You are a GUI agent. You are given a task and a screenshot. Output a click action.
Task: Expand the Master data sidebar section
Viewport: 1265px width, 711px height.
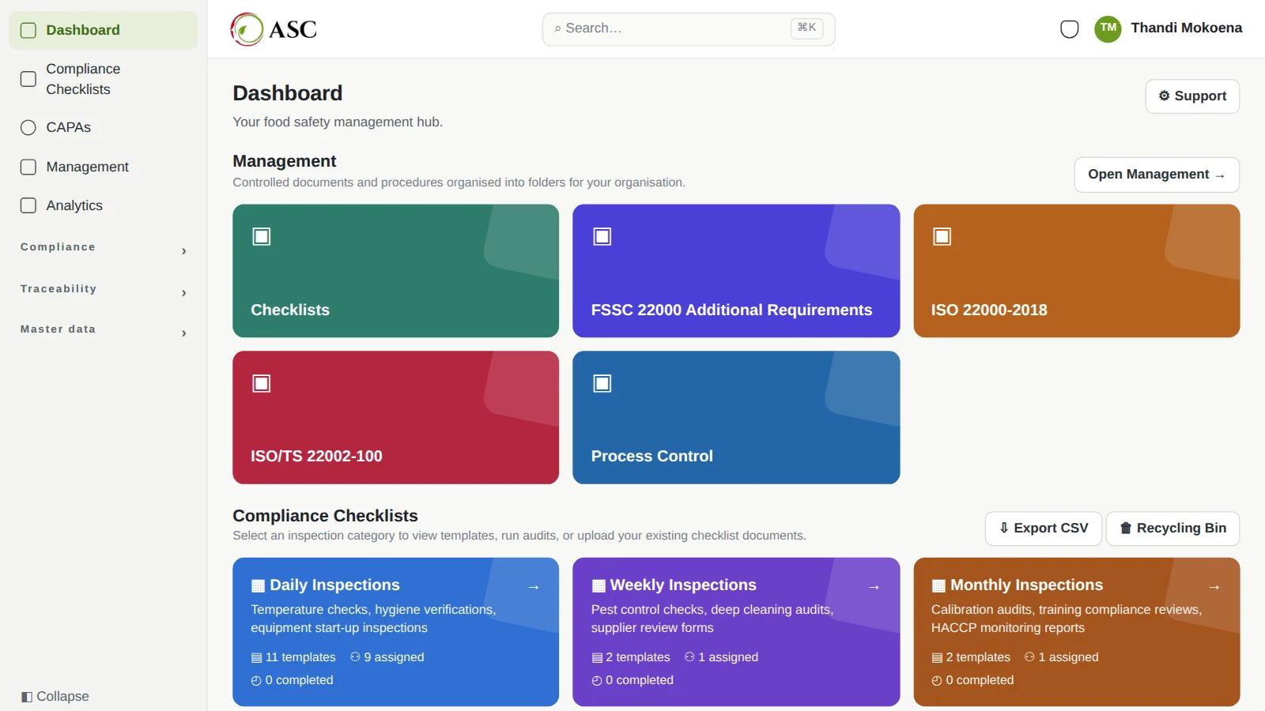point(104,330)
